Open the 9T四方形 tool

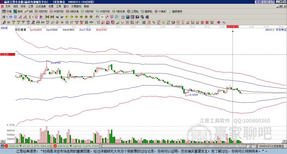[x=103, y=11]
